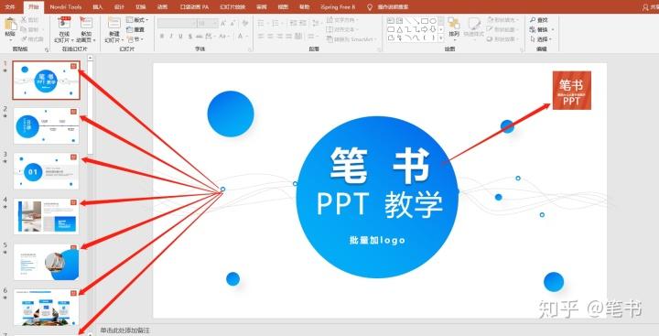Click the 批量加logo subtitle text on the slide
The image size is (659, 336).
click(x=377, y=240)
